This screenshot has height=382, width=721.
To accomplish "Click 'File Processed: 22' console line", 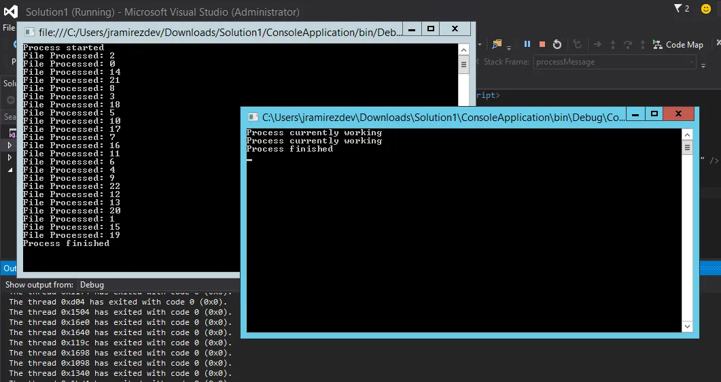I will click(x=72, y=186).
